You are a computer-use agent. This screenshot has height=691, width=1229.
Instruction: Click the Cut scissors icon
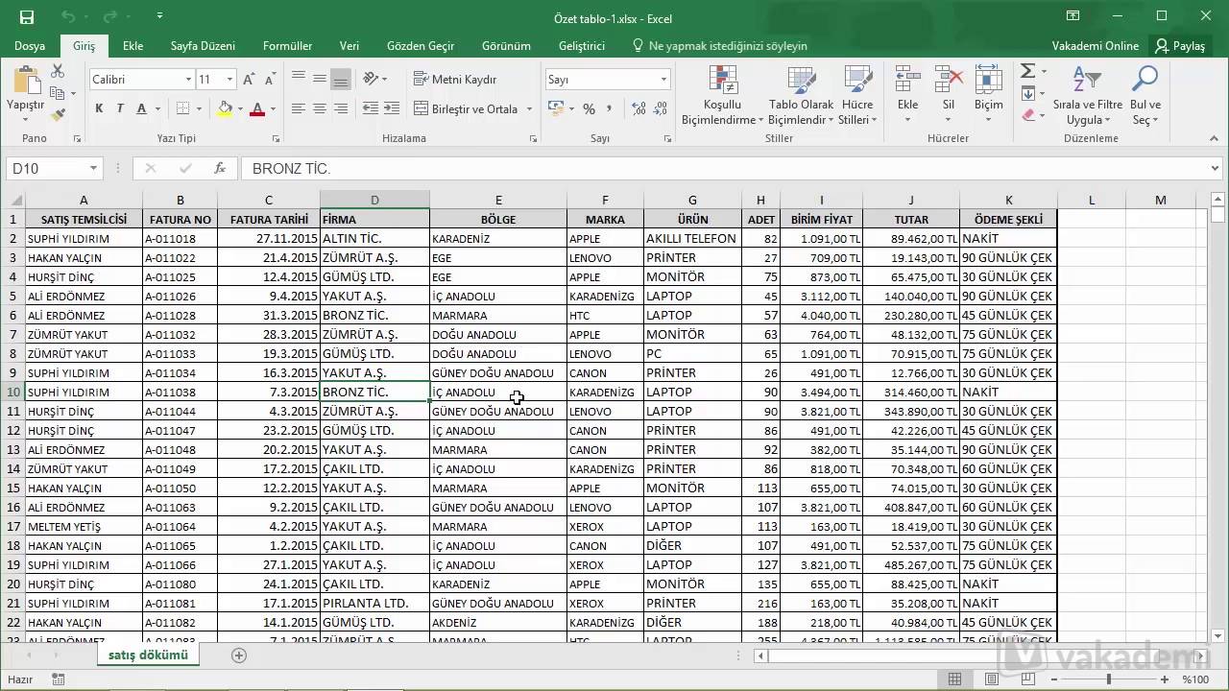coord(58,72)
